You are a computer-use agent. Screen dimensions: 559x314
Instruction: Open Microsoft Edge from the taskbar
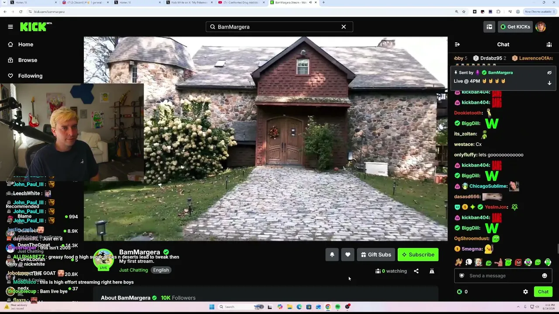coord(299,307)
